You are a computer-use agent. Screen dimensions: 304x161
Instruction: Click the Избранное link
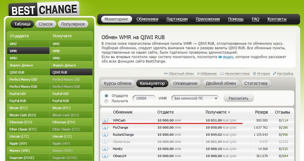[x=208, y=74]
